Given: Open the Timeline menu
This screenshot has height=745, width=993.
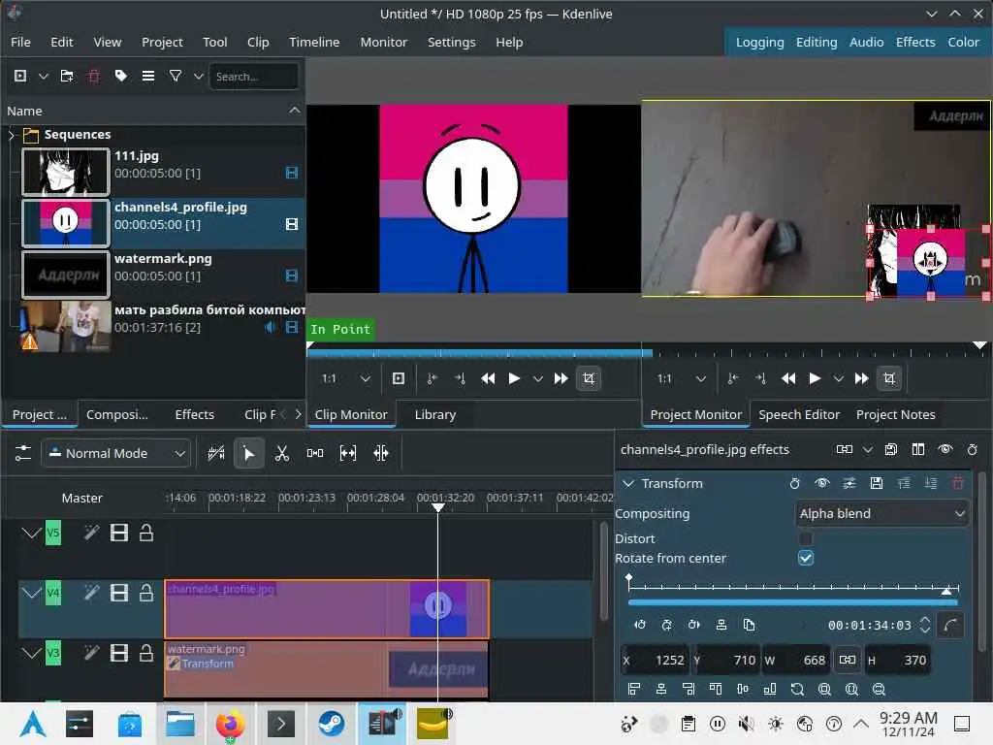Looking at the screenshot, I should [314, 42].
